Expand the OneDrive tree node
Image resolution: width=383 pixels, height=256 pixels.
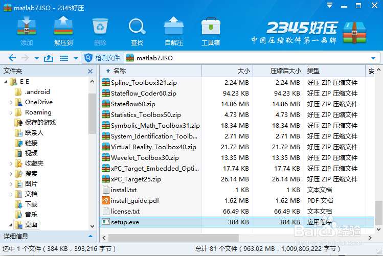pyautogui.click(x=11, y=103)
